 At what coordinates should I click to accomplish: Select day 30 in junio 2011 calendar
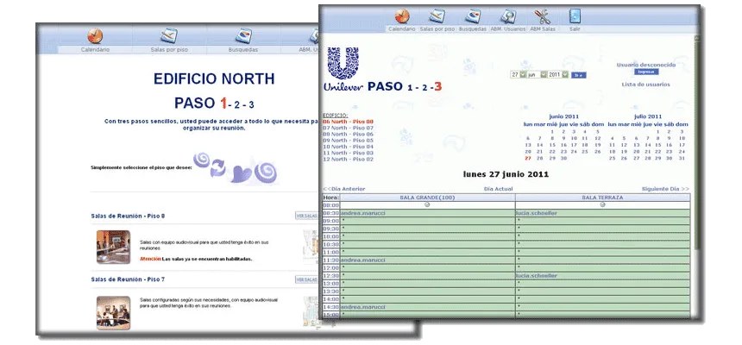[x=563, y=158]
